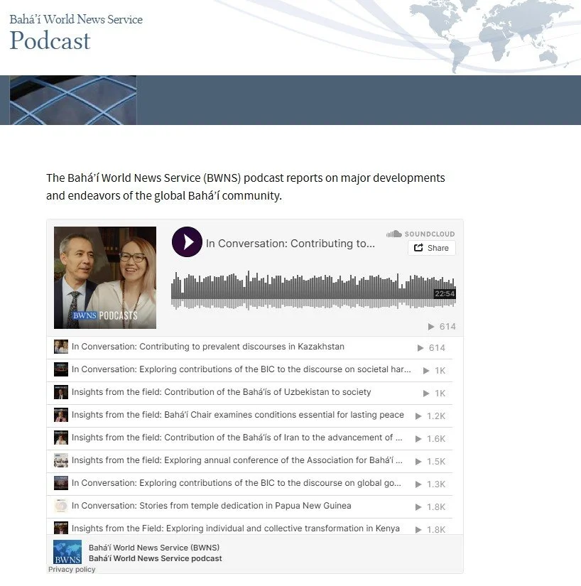Click the global governance episode thumbnail icon
Image resolution: width=581 pixels, height=586 pixels.
click(x=61, y=483)
